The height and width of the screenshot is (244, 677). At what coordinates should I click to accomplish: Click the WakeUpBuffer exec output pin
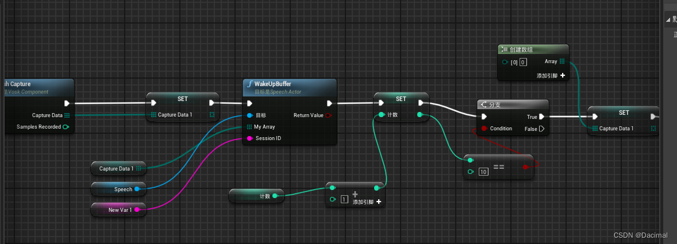point(329,103)
